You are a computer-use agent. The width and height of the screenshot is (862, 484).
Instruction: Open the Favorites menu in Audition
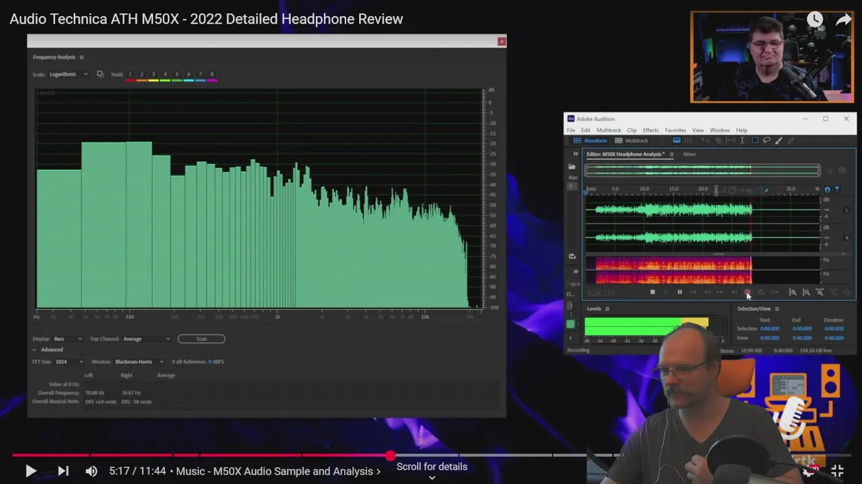(675, 130)
